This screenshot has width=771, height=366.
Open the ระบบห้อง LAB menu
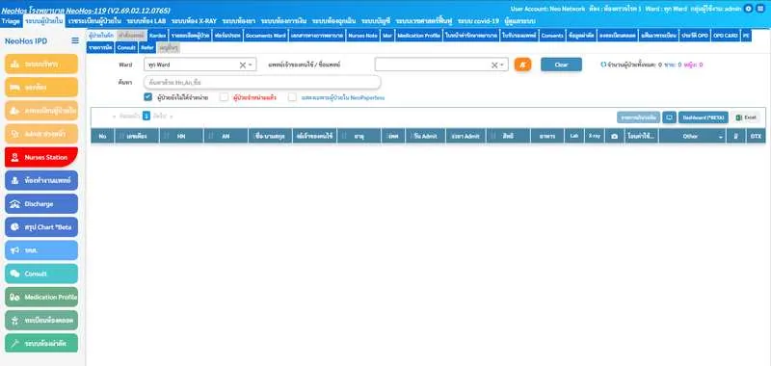pos(146,21)
